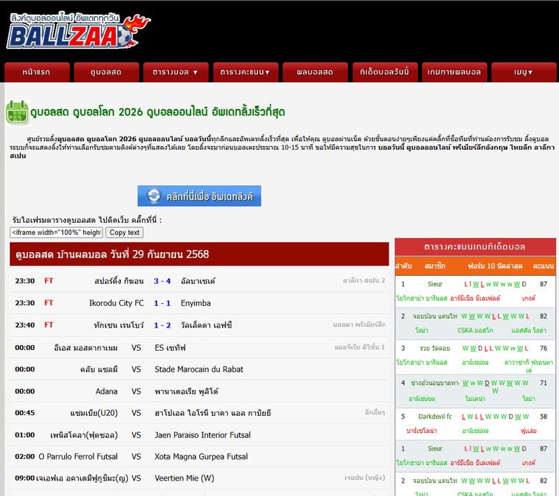The height and width of the screenshot is (496, 559).
Task: Expand the ตารางคะแนน dropdown menu
Action: (x=245, y=72)
